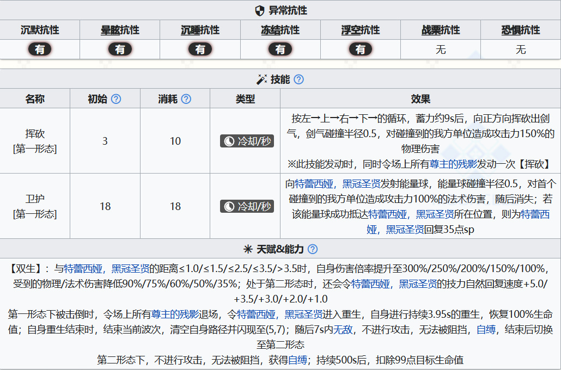The width and height of the screenshot is (561, 370).
Task: Open 特蕾西娅，黑冠圣贤 link before 进入重生
Action: coord(280,314)
